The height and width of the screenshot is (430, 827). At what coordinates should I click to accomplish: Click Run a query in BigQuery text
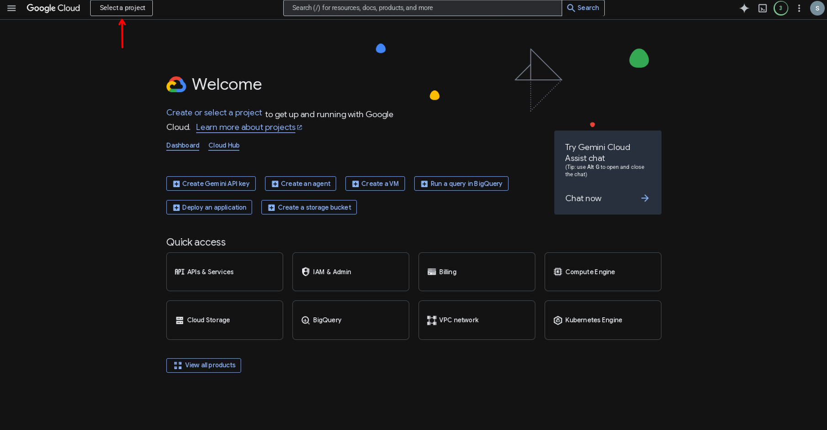point(466,184)
